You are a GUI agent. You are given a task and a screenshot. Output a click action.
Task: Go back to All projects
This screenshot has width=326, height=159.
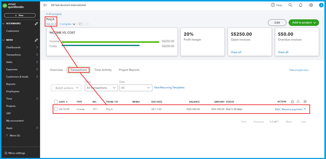click(54, 14)
